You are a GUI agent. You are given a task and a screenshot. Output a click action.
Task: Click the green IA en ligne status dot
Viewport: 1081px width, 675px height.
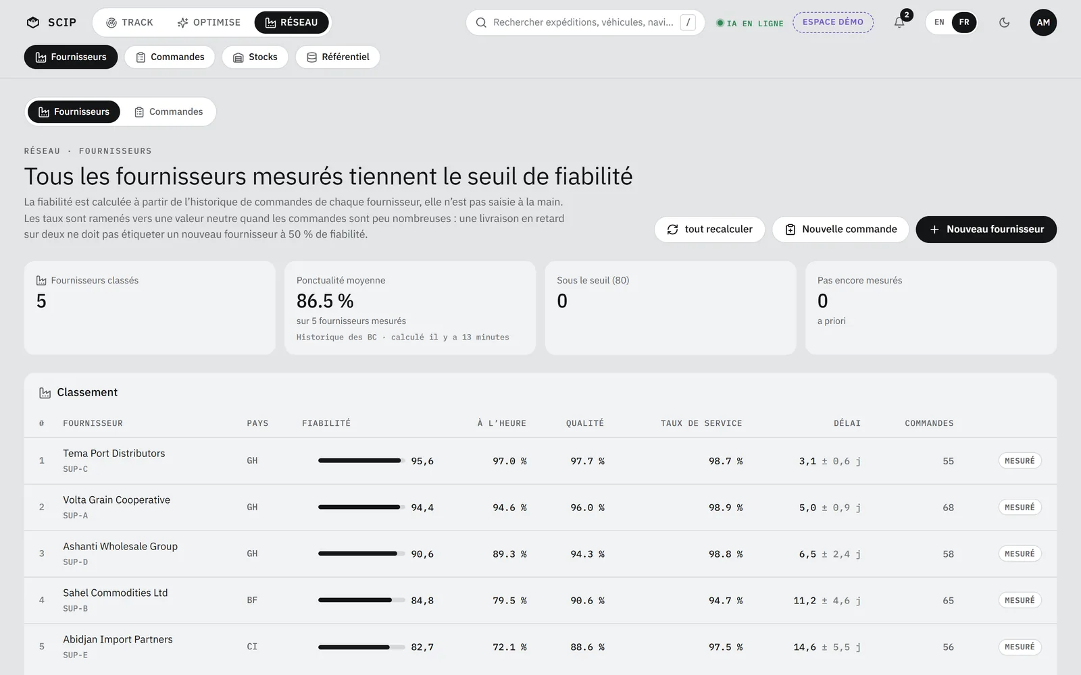click(x=720, y=23)
